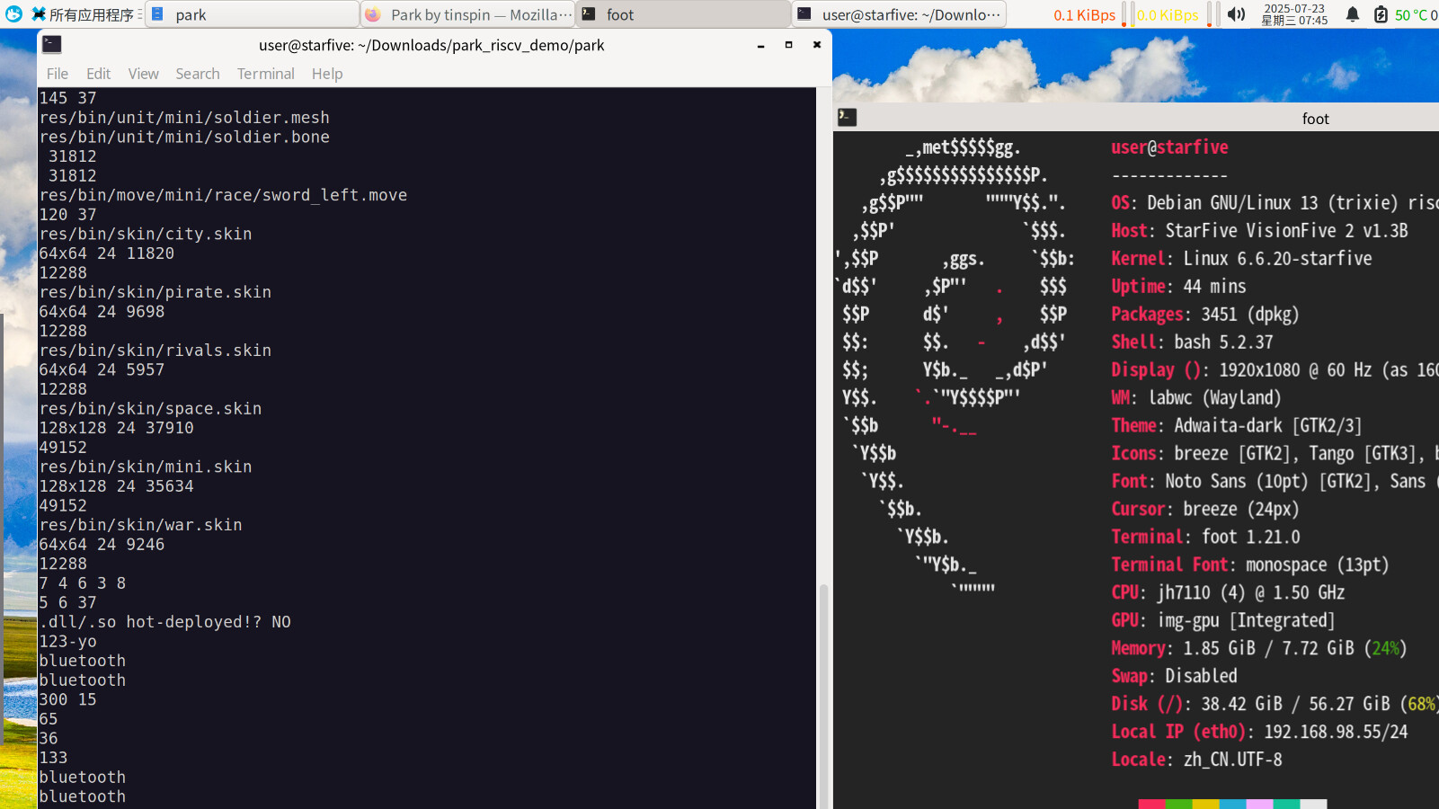Click the green color swatch in foot

pyautogui.click(x=1178, y=805)
